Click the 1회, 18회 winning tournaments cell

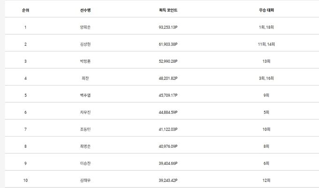(x=266, y=27)
